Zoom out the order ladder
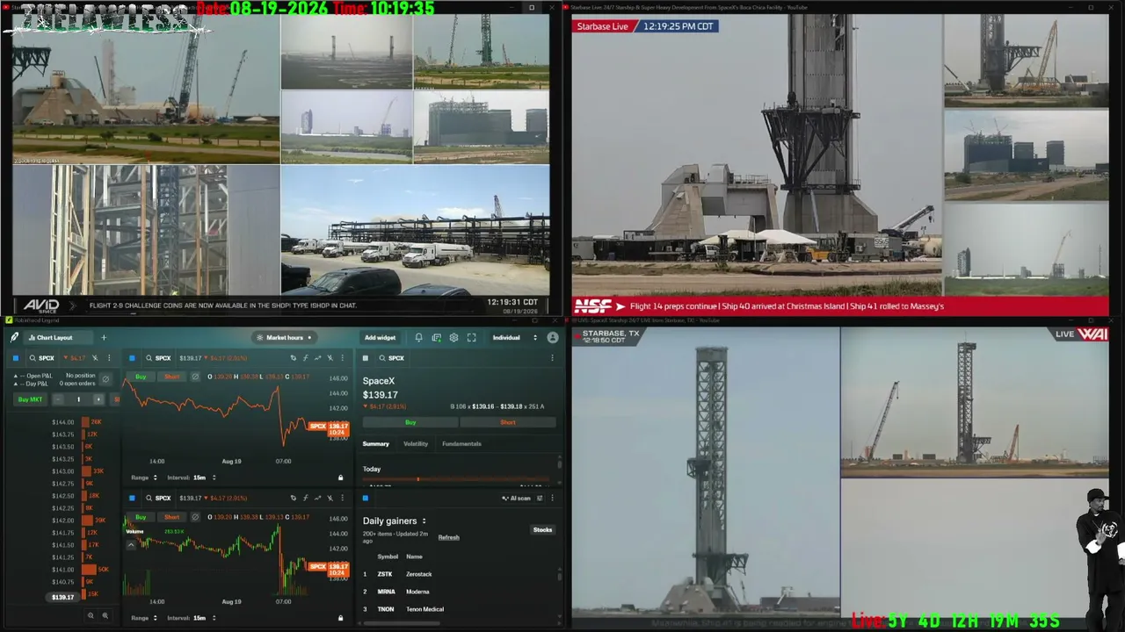1125x632 pixels. 91,615
